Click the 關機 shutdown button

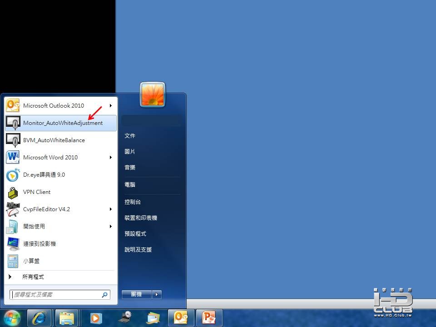pos(137,294)
